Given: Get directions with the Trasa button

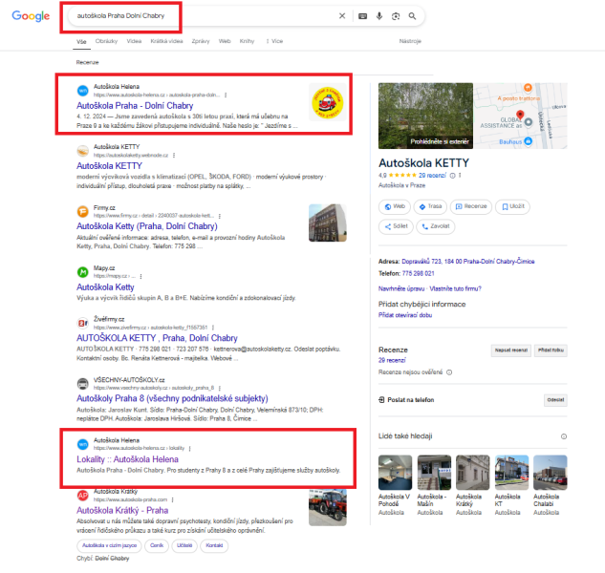Looking at the screenshot, I should coord(430,206).
